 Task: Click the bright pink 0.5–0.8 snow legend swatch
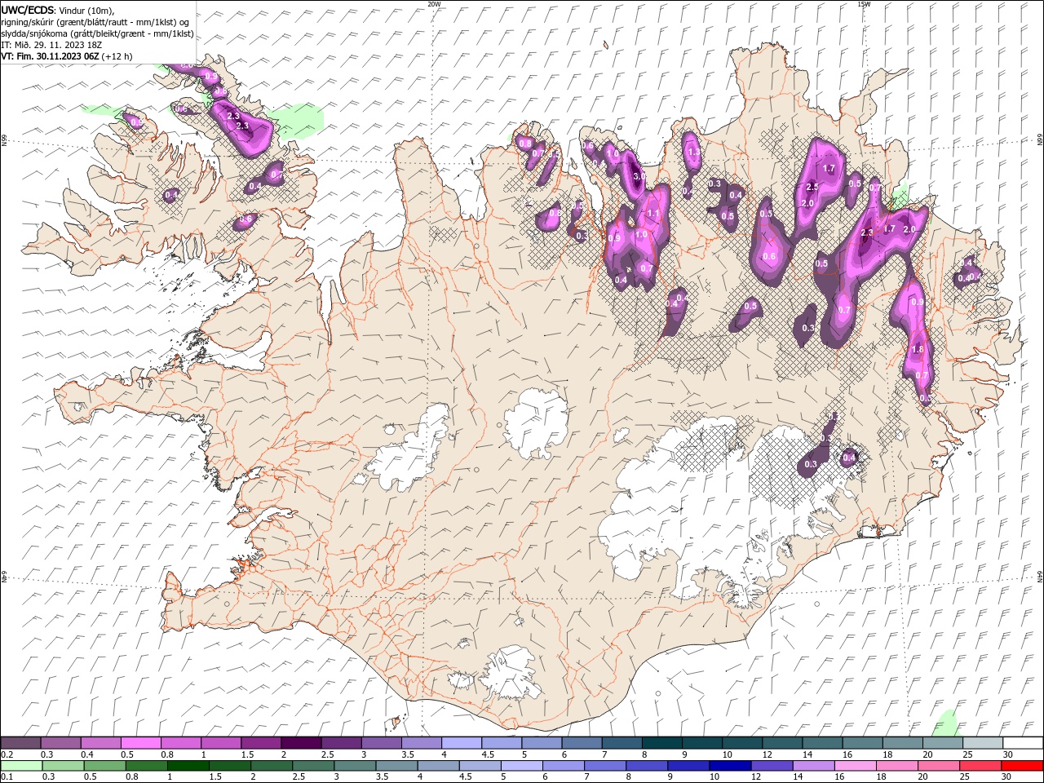[140, 743]
